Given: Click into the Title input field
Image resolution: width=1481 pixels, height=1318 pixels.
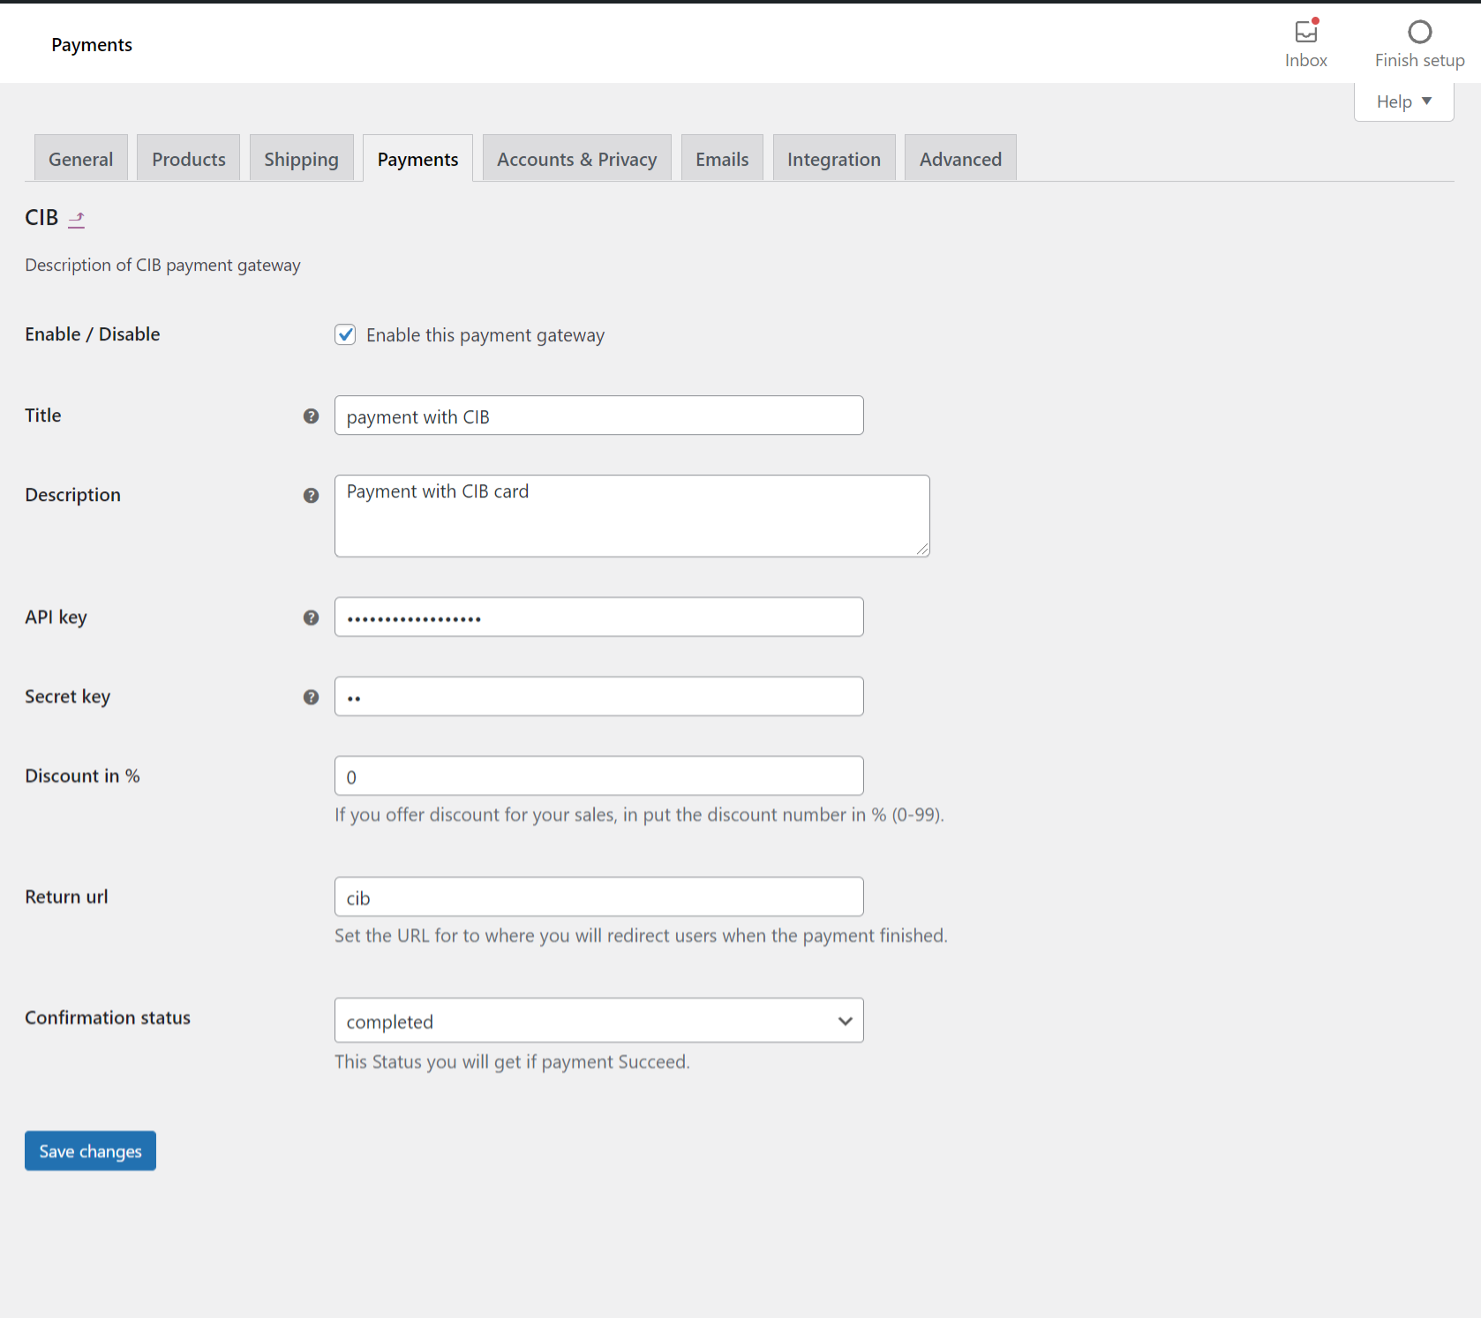Looking at the screenshot, I should click(598, 416).
